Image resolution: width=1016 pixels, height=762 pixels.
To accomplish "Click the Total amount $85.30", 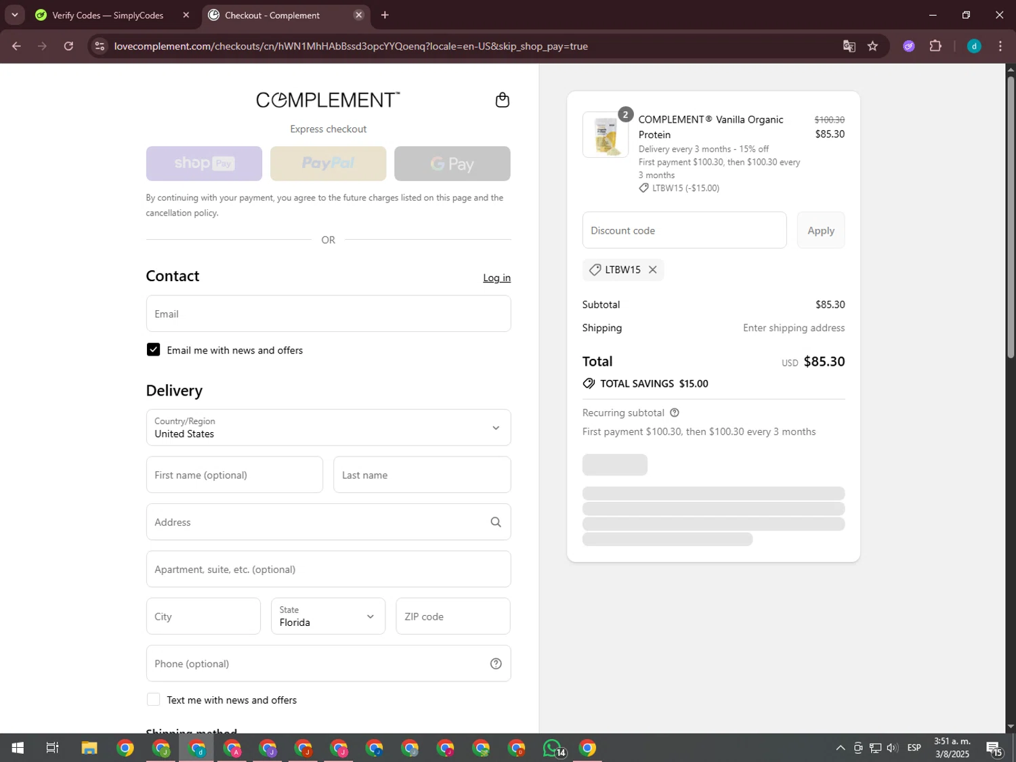I will [824, 361].
